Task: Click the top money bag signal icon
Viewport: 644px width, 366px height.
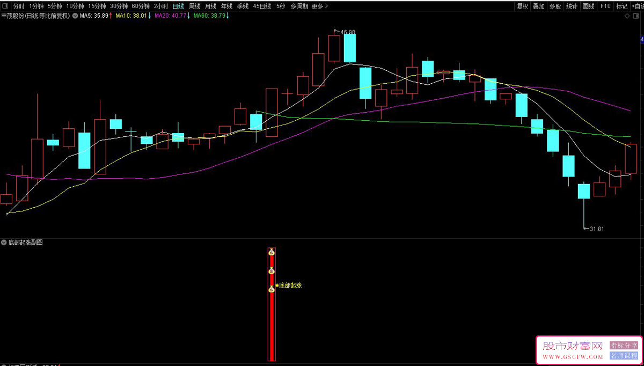Action: click(272, 252)
